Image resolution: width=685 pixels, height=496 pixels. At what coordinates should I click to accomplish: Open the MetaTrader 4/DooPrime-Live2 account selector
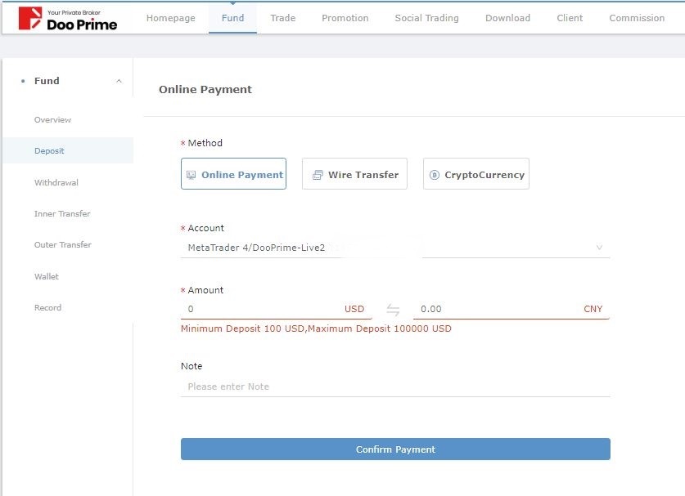coord(395,248)
